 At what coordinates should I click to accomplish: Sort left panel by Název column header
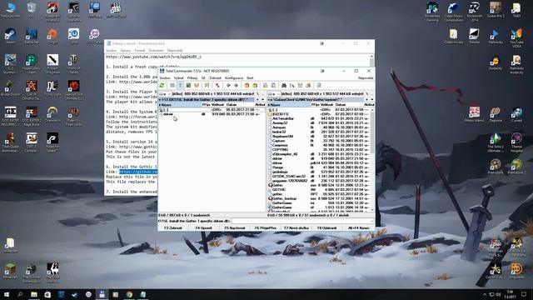pos(180,105)
